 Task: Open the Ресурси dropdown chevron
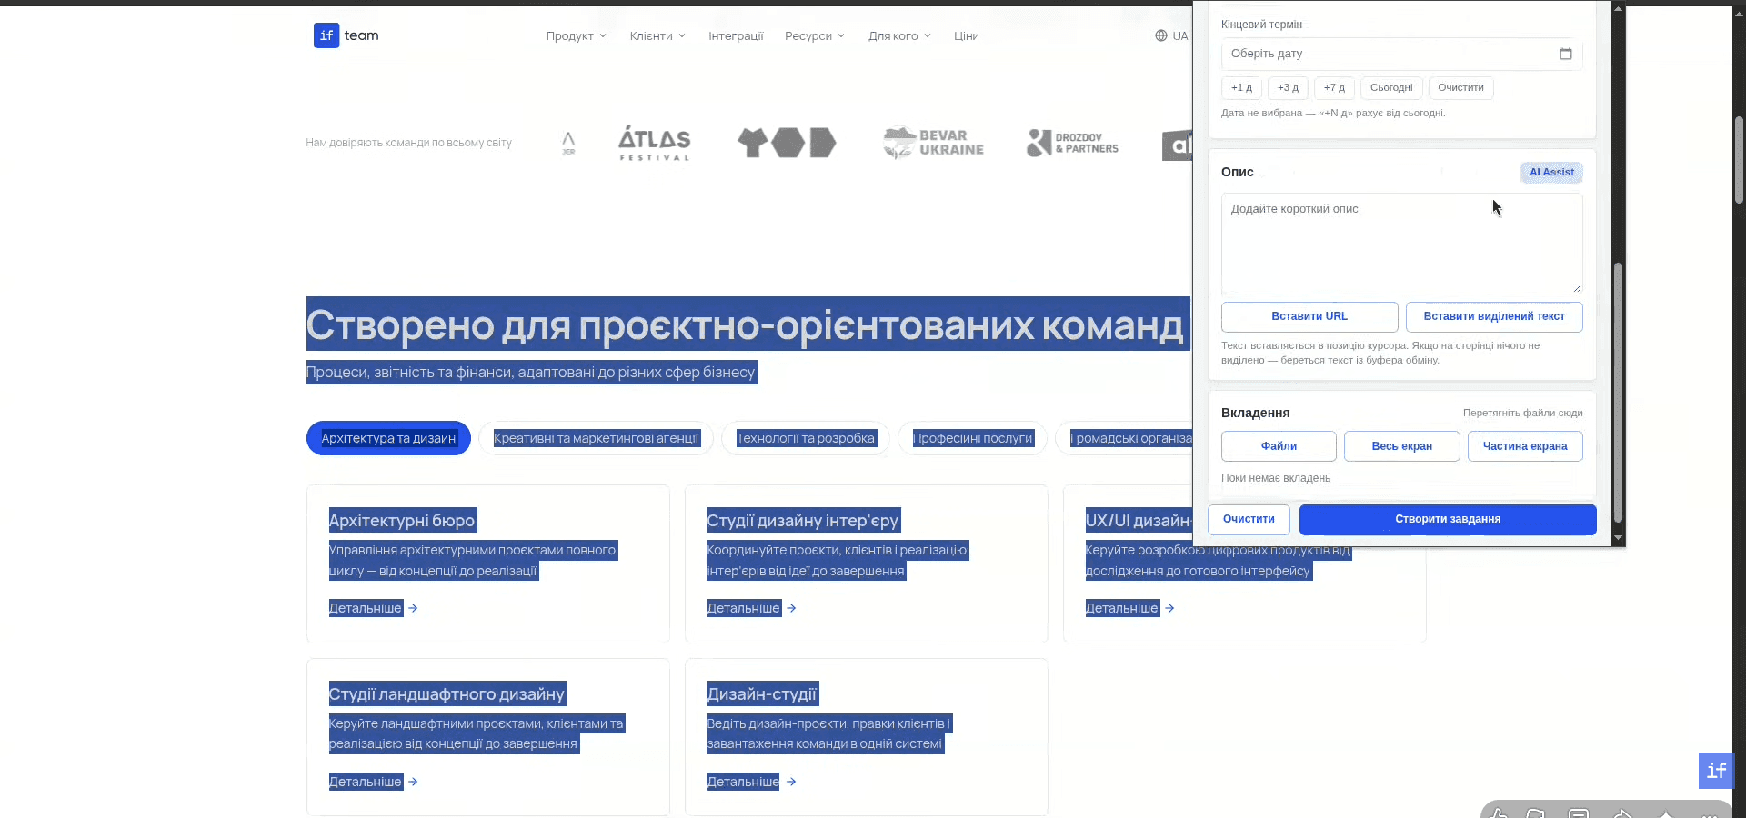point(841,35)
